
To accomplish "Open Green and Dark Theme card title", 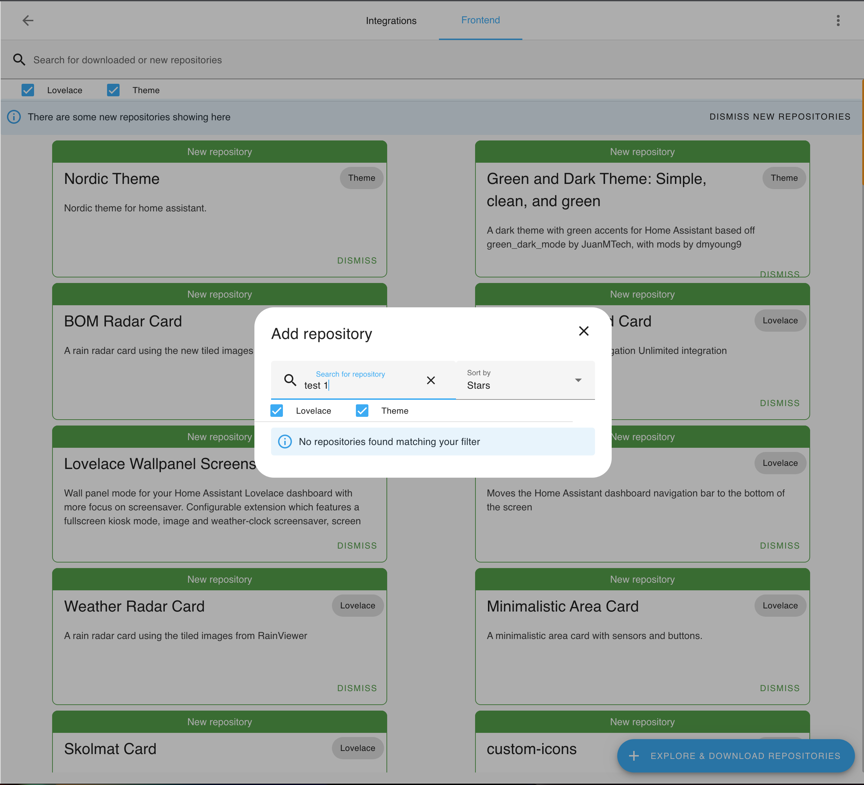I will click(596, 190).
